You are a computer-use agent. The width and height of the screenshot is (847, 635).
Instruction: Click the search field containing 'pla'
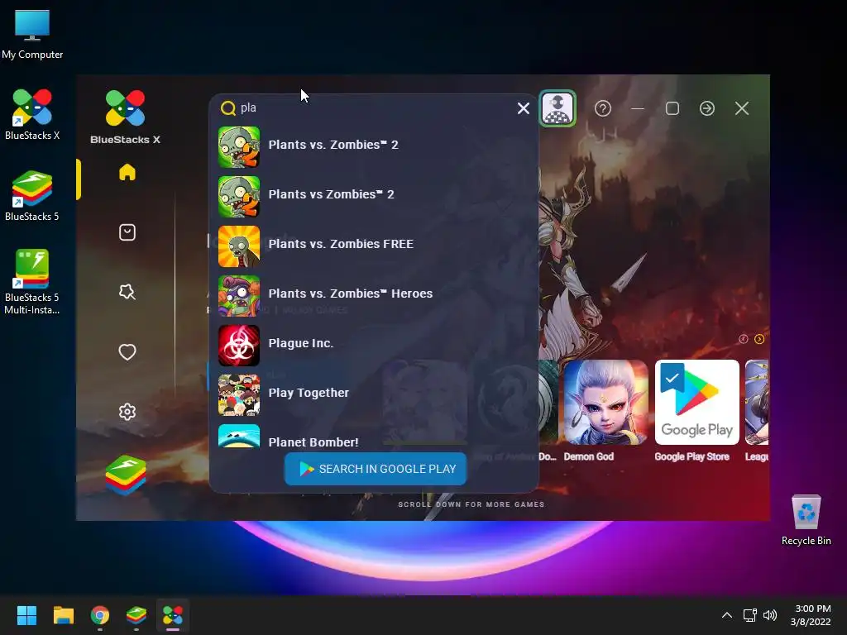(x=376, y=108)
